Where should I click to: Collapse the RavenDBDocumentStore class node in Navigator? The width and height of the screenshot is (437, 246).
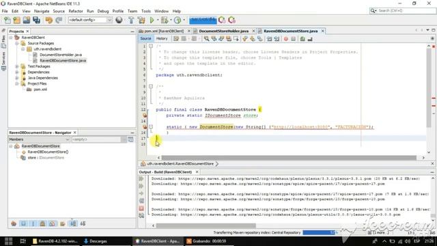(11, 146)
